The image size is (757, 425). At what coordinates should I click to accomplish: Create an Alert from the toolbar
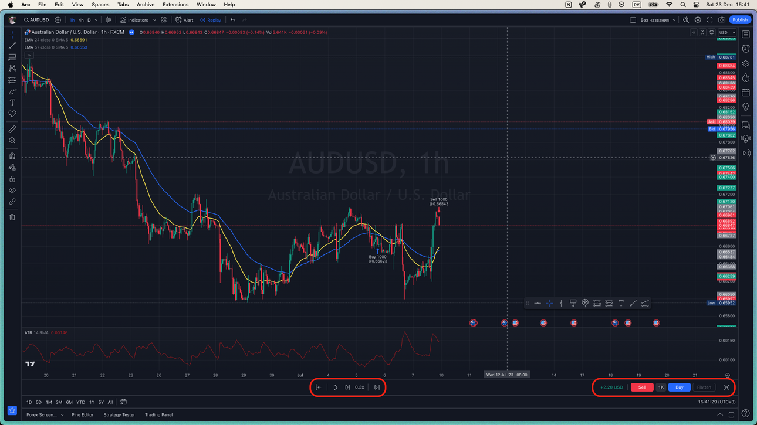click(184, 20)
